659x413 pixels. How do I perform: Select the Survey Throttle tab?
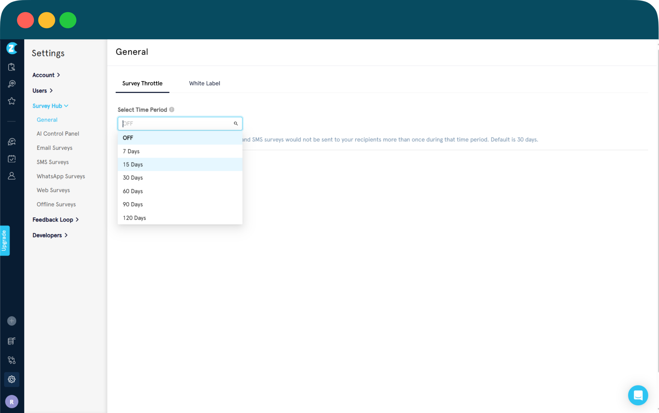pos(142,83)
